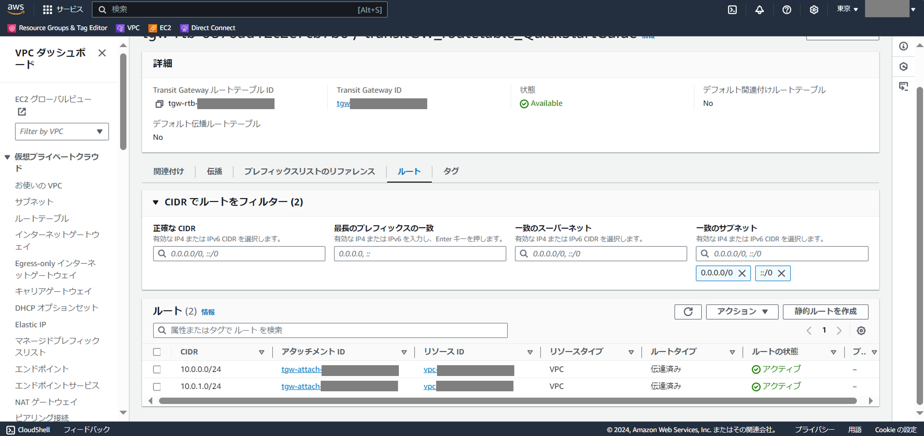Viewport: 924px width, 436px height.
Task: Close the VPC ダッシュボード sidebar
Action: click(x=102, y=53)
